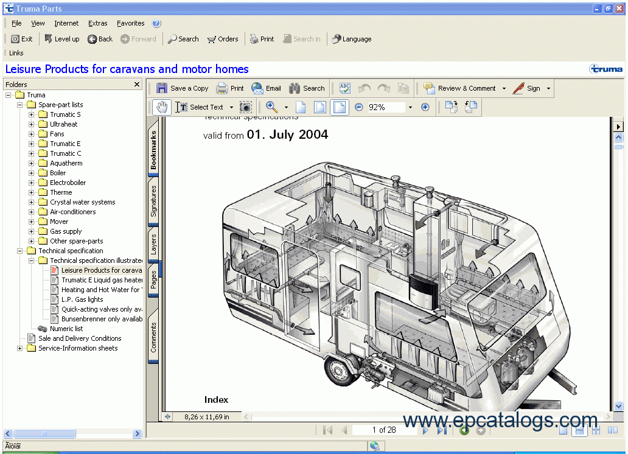Image resolution: width=628 pixels, height=454 pixels.
Task: Switch to Continuous page layout
Action: [x=579, y=430]
